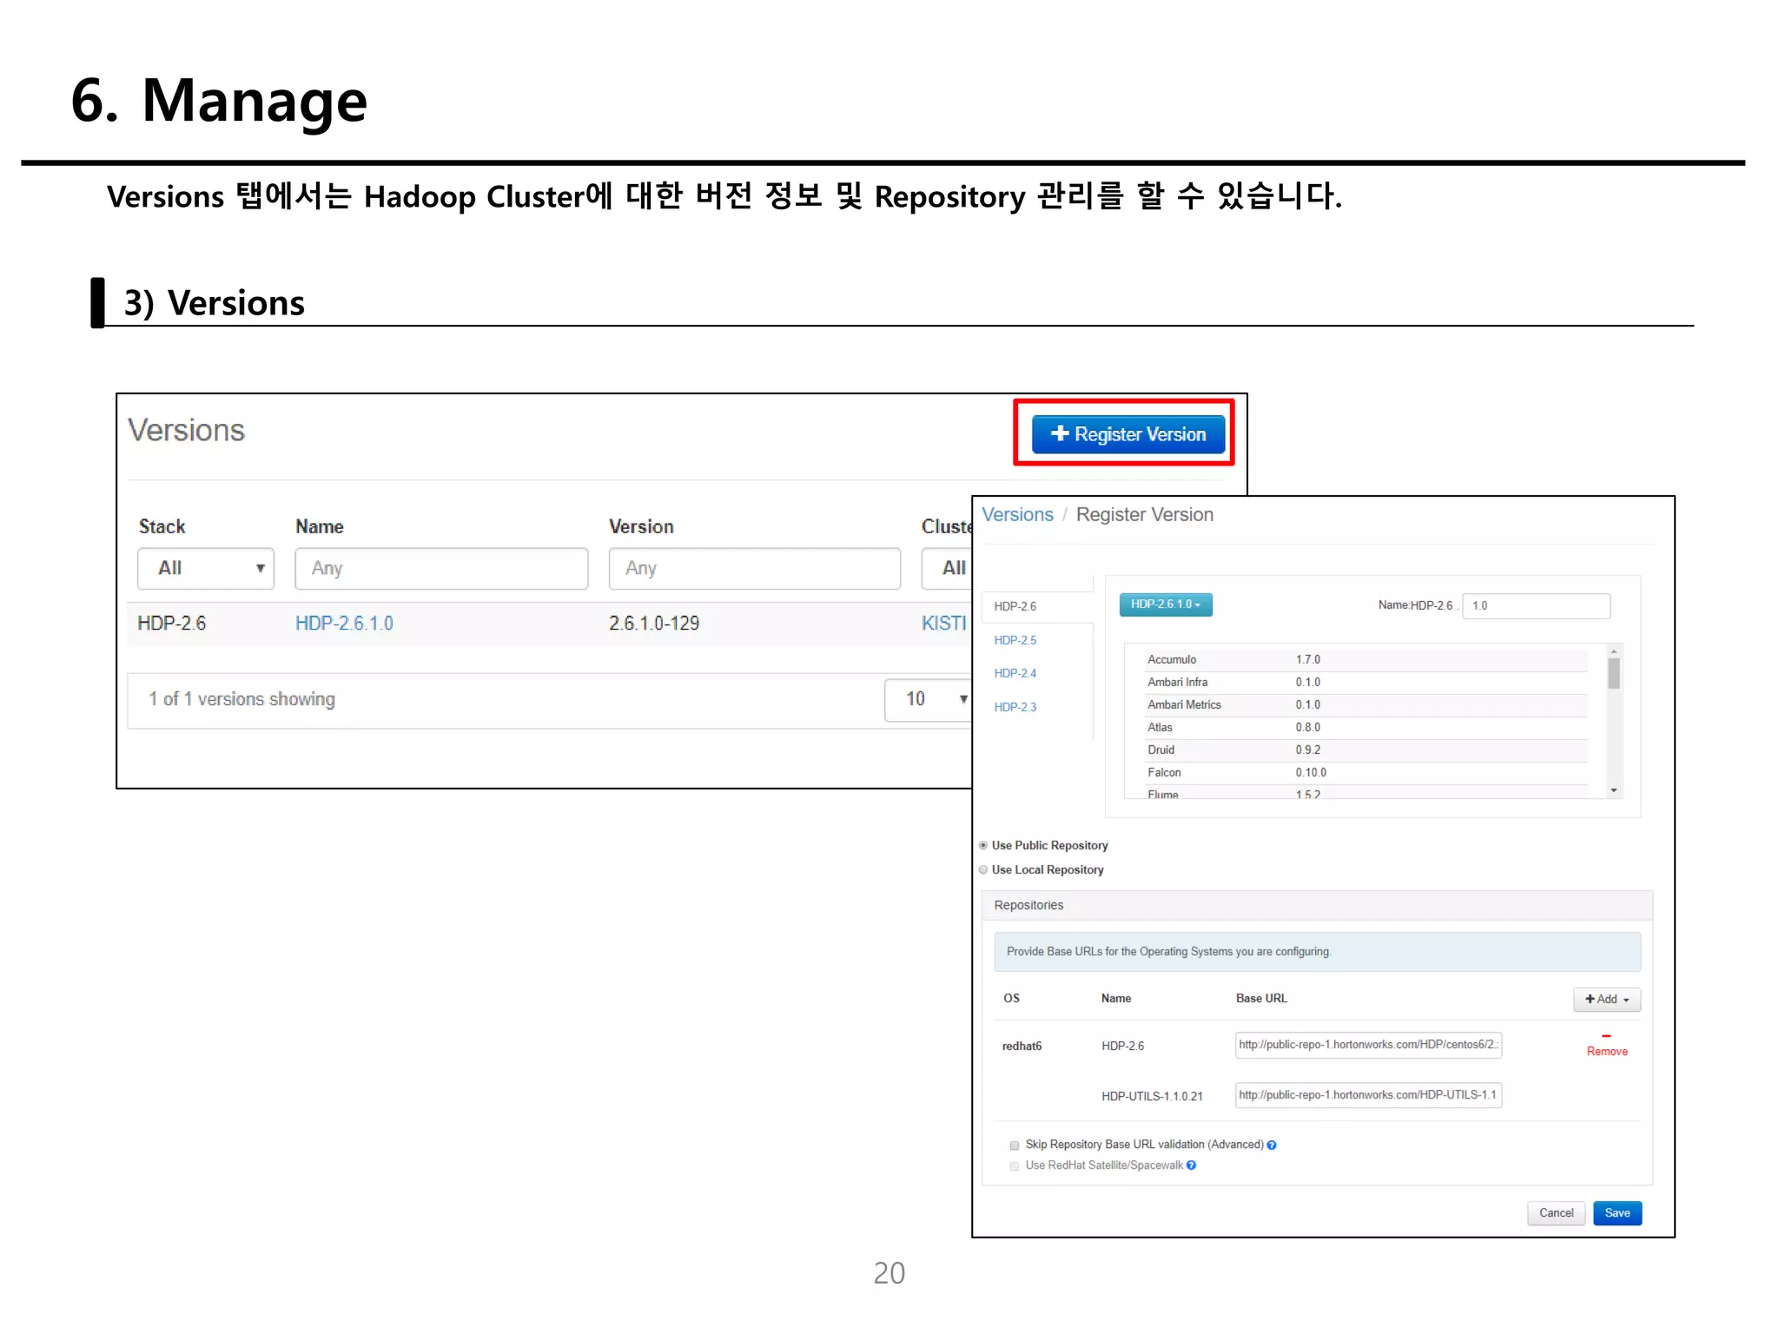The image size is (1779, 1334).
Task: Click the Repositories panel header
Action: click(x=1317, y=905)
